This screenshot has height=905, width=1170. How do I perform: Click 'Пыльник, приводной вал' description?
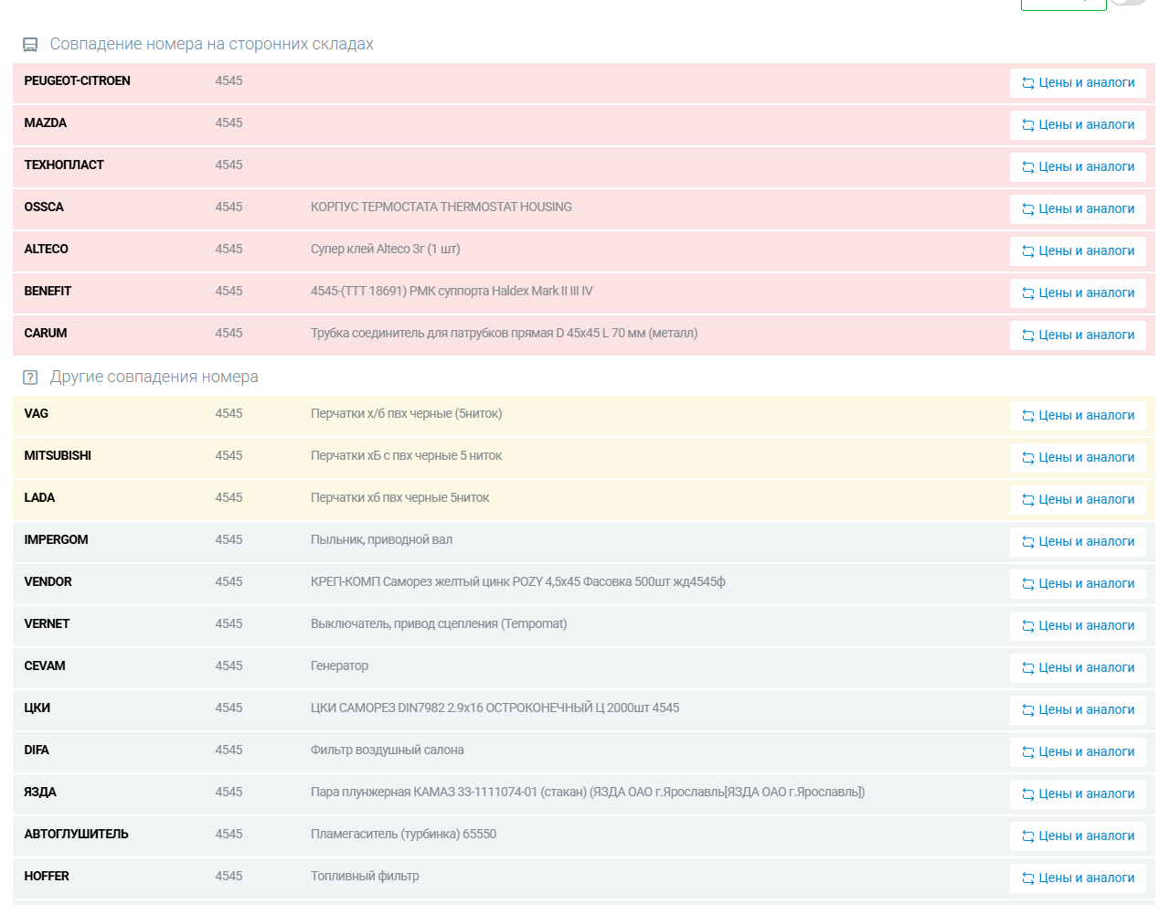(382, 540)
